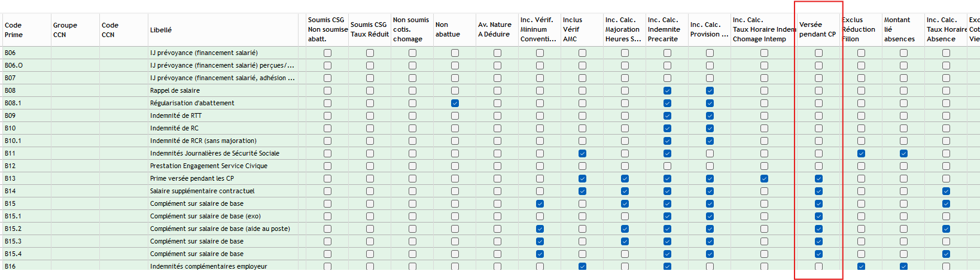The width and height of the screenshot is (980, 280).
Task: Uncheck 'Inc. Calc. Taux Horaire Absence' for row B15.2
Action: pos(946,229)
